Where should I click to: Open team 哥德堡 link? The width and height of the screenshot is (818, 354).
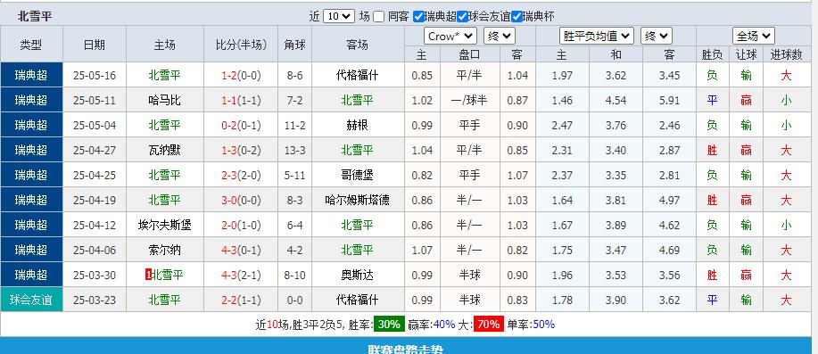[358, 176]
